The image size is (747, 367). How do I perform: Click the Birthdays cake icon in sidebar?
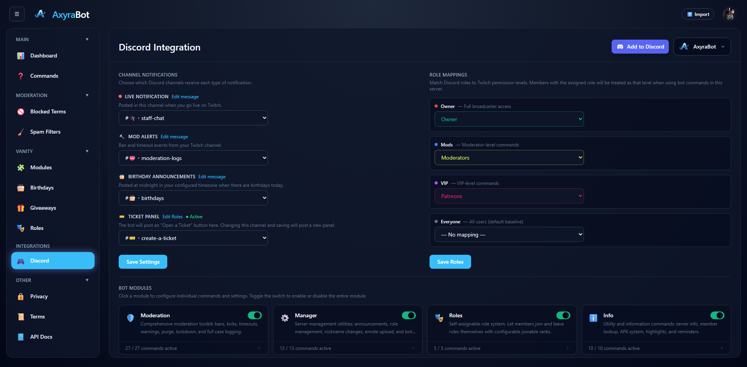[x=21, y=188]
